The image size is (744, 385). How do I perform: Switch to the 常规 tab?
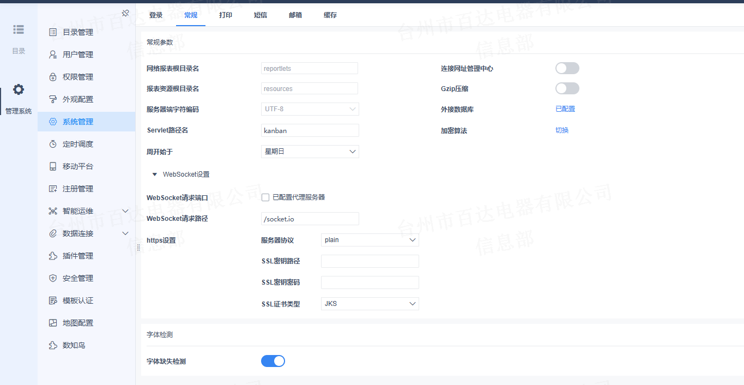point(191,15)
